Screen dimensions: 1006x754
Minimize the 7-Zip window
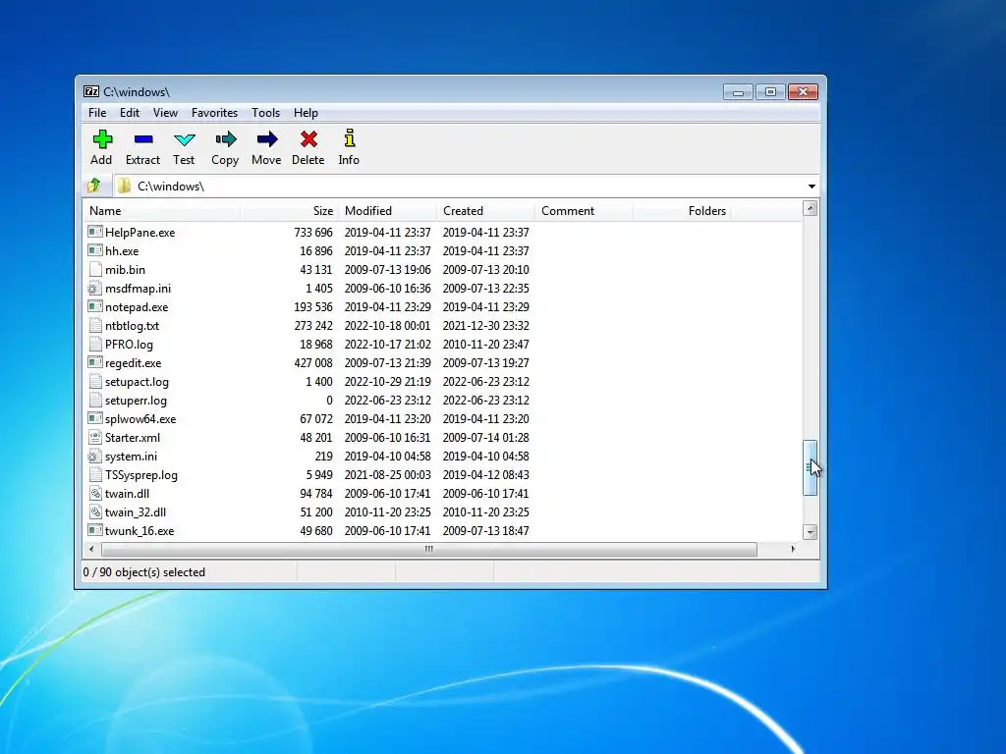click(738, 92)
